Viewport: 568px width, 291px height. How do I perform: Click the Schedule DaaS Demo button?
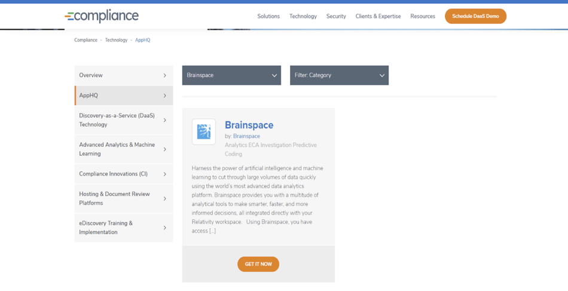476,16
